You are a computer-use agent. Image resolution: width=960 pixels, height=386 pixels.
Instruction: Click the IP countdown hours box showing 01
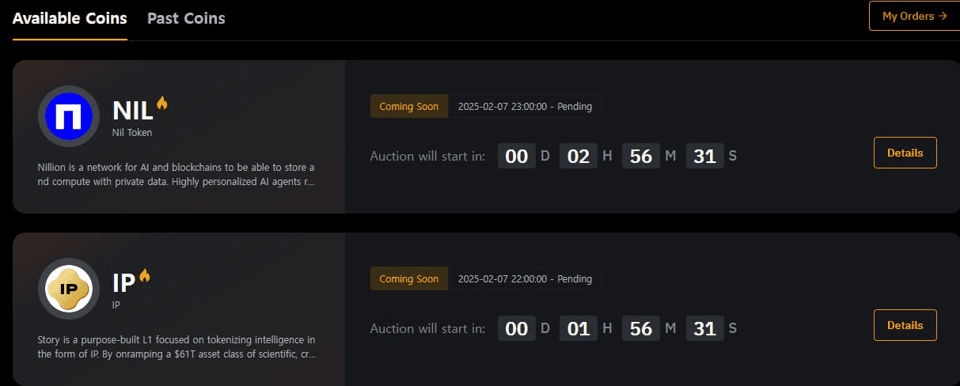pyautogui.click(x=579, y=328)
